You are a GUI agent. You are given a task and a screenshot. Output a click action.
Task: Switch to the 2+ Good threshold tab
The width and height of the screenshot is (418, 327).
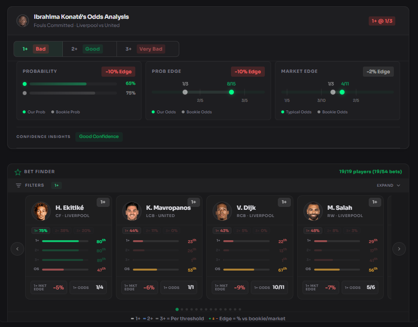[86, 49]
